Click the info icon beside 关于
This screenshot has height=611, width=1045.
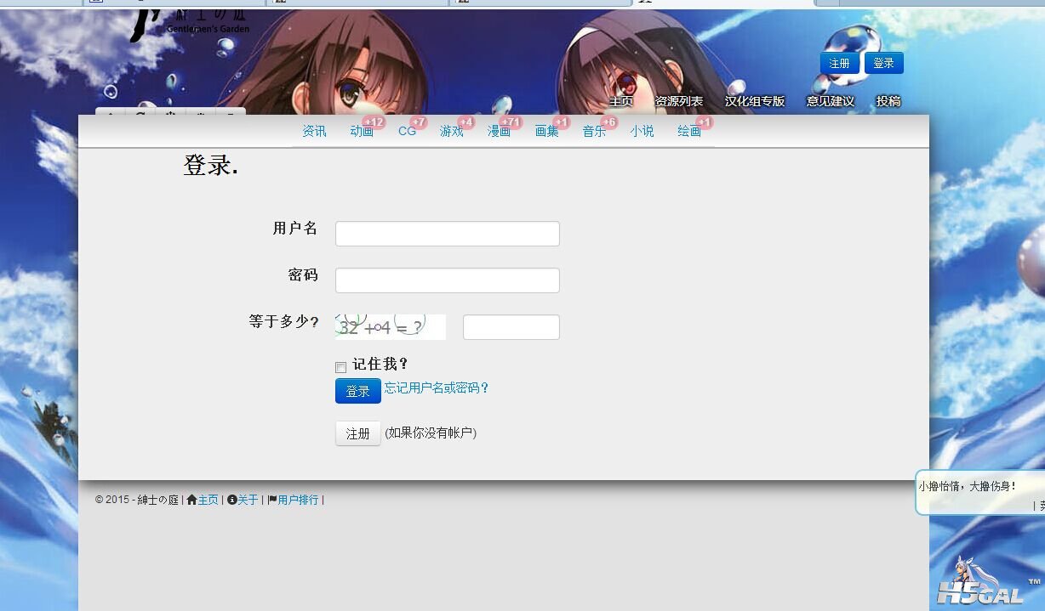click(232, 500)
